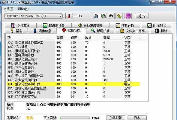Click the thermometer temperature icon
The image size is (177, 120).
click(x=69, y=16)
